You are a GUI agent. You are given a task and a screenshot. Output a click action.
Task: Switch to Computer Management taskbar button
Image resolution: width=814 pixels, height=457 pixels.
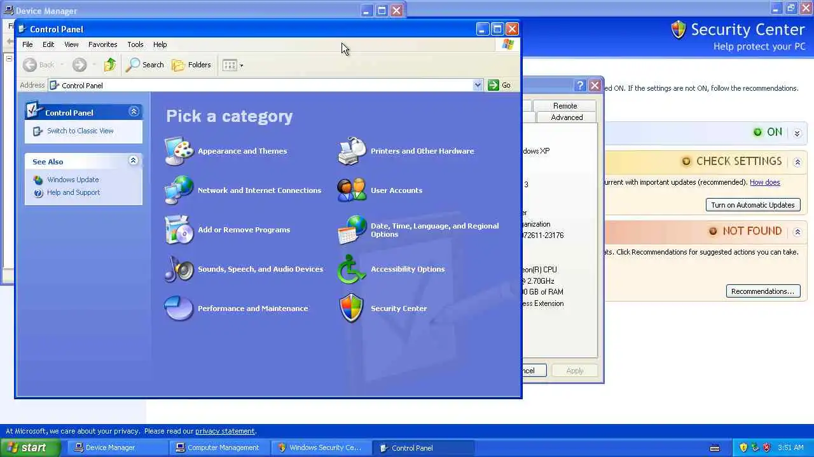click(220, 447)
